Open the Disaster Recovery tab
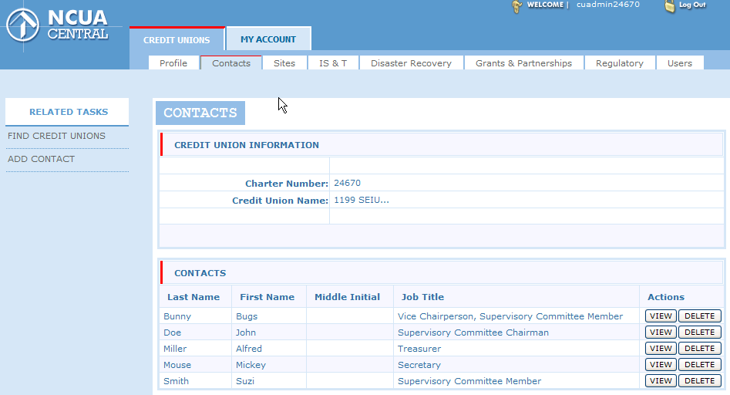The height and width of the screenshot is (395, 730). point(411,63)
